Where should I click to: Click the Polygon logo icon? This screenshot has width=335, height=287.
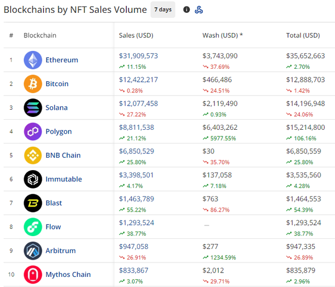tap(33, 131)
